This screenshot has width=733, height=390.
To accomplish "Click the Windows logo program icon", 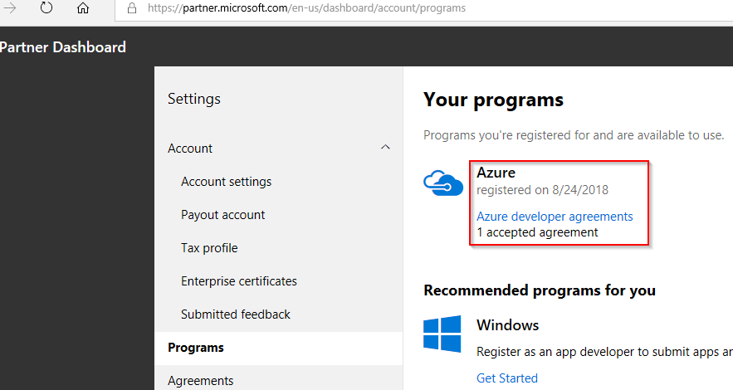I will pyautogui.click(x=442, y=334).
